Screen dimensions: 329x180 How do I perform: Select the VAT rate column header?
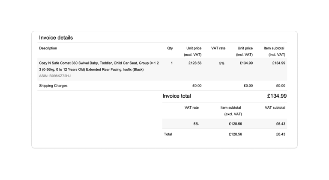click(x=218, y=48)
